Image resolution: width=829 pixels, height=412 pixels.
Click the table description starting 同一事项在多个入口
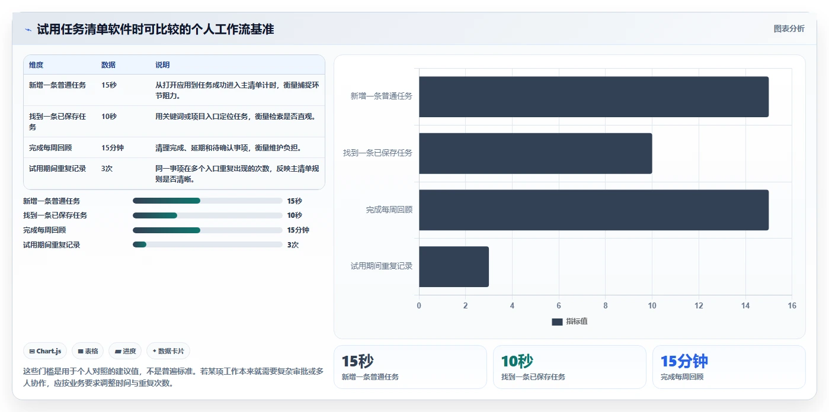(237, 174)
